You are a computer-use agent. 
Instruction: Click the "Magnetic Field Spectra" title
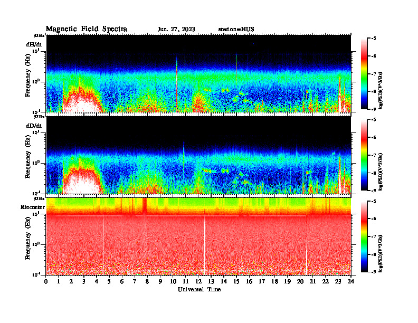pyautogui.click(x=87, y=29)
